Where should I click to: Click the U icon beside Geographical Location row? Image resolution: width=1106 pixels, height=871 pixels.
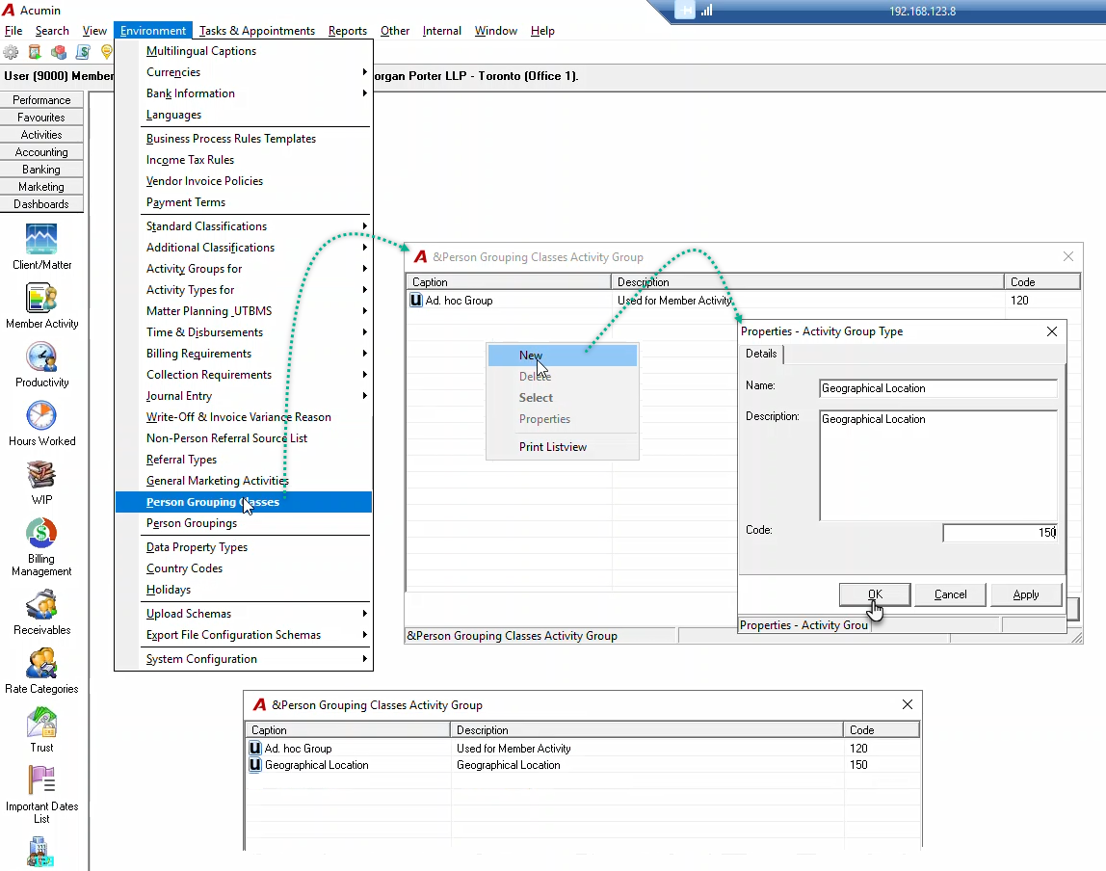(255, 764)
